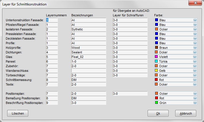The height and width of the screenshot is (122, 204).
Task: Click the red swatch for Schnittbemassung
Action: (x=157, y=80)
